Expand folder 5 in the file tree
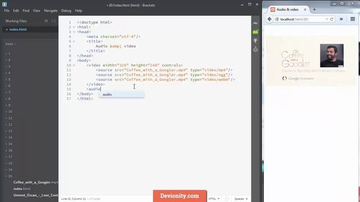This screenshot has height=202, width=360. click(x=8, y=80)
